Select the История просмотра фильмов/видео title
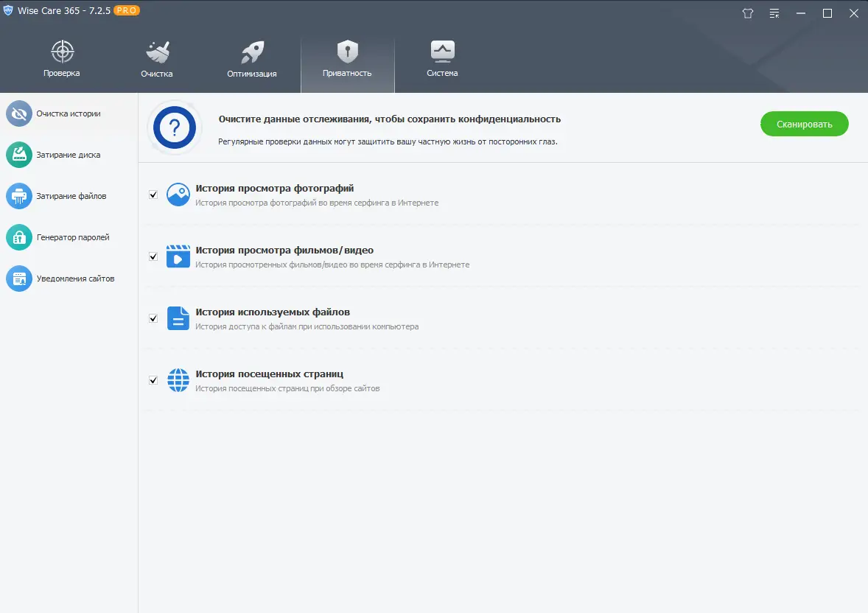868x613 pixels. [x=284, y=251]
